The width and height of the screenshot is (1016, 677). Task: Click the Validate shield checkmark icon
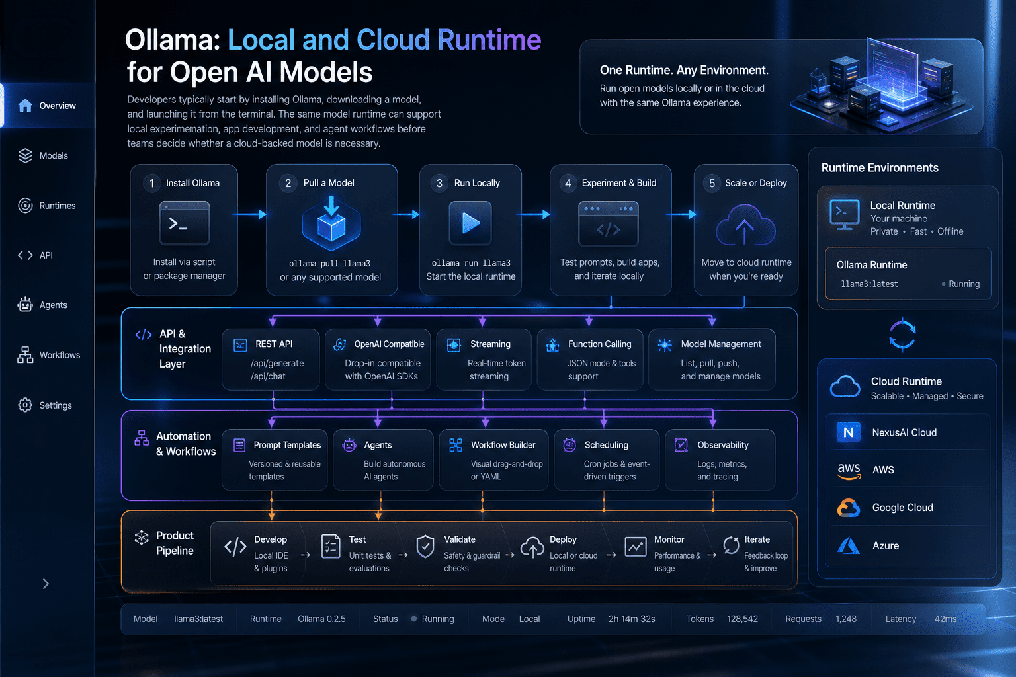[425, 547]
